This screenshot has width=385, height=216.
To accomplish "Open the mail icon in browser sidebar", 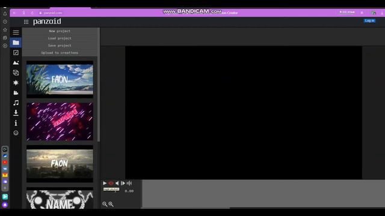I will pyautogui.click(x=5, y=175).
